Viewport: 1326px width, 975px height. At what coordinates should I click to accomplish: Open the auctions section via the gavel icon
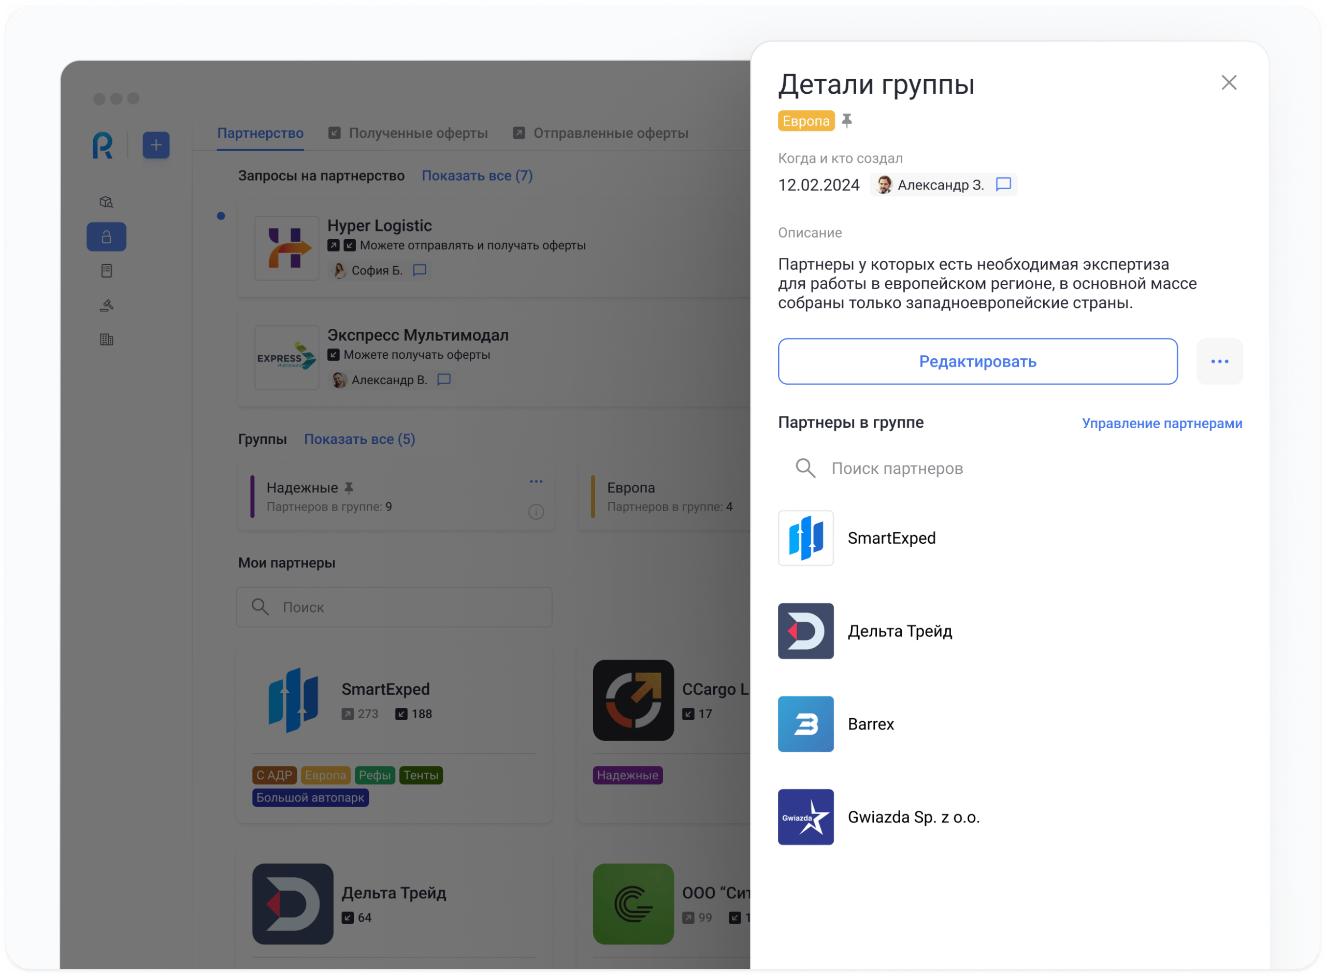pos(106,305)
